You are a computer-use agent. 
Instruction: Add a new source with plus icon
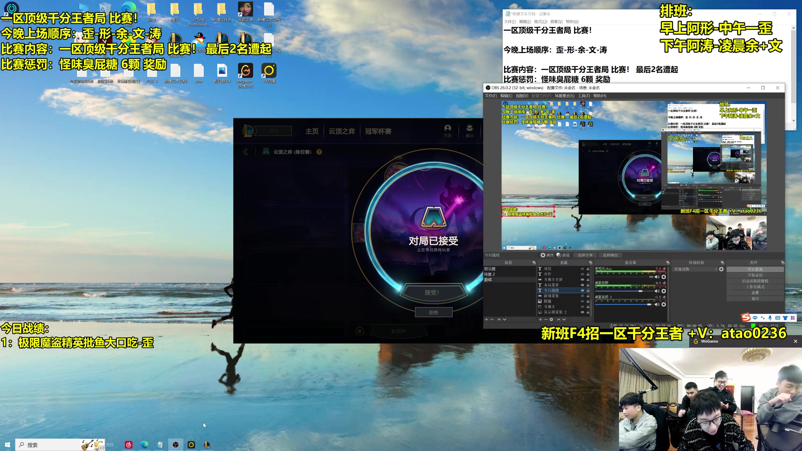click(x=540, y=319)
